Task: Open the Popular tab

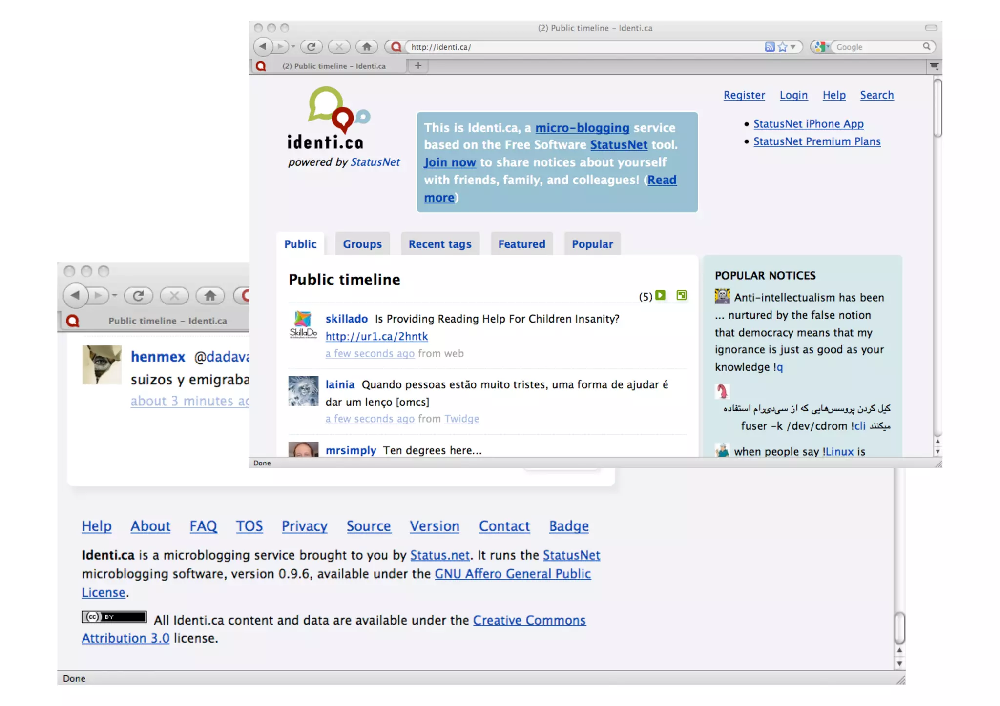Action: point(592,244)
